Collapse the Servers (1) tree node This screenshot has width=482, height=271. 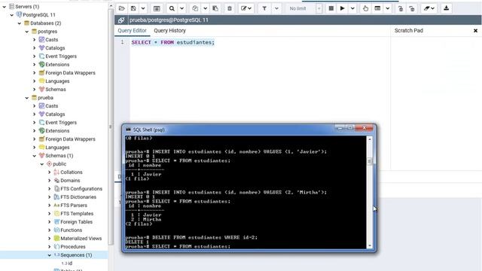coord(5,7)
